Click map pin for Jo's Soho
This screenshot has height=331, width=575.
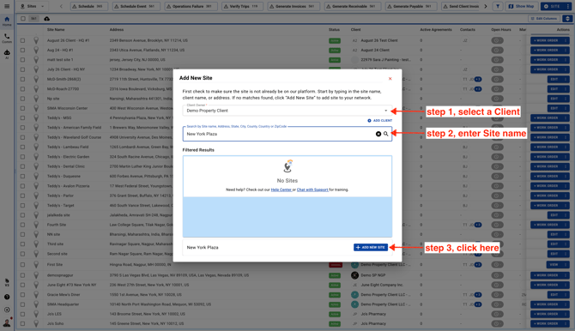coord(36,323)
